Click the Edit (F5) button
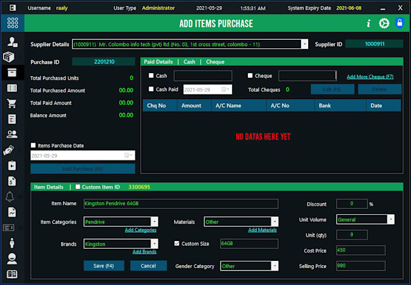This screenshot has width=411, height=285. [x=332, y=89]
